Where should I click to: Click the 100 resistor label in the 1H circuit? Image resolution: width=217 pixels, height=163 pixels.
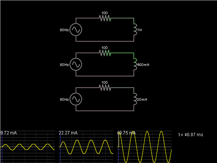click(x=105, y=13)
